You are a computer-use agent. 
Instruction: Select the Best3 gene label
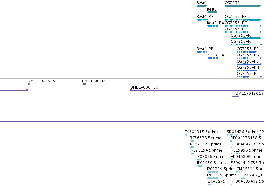point(212,9)
